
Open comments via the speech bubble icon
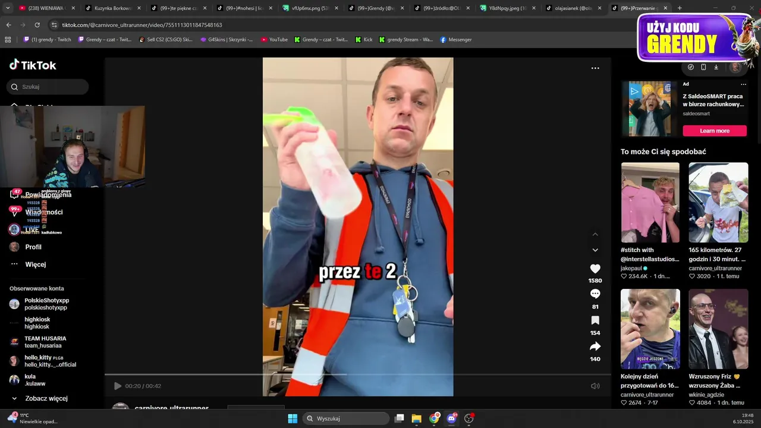point(595,294)
